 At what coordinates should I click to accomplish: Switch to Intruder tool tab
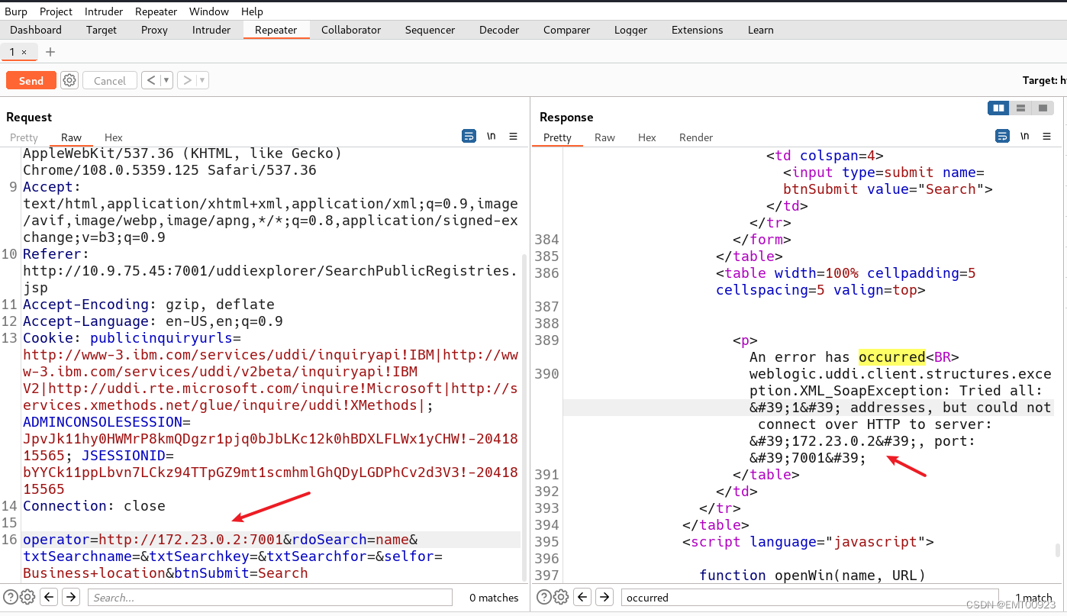211,30
